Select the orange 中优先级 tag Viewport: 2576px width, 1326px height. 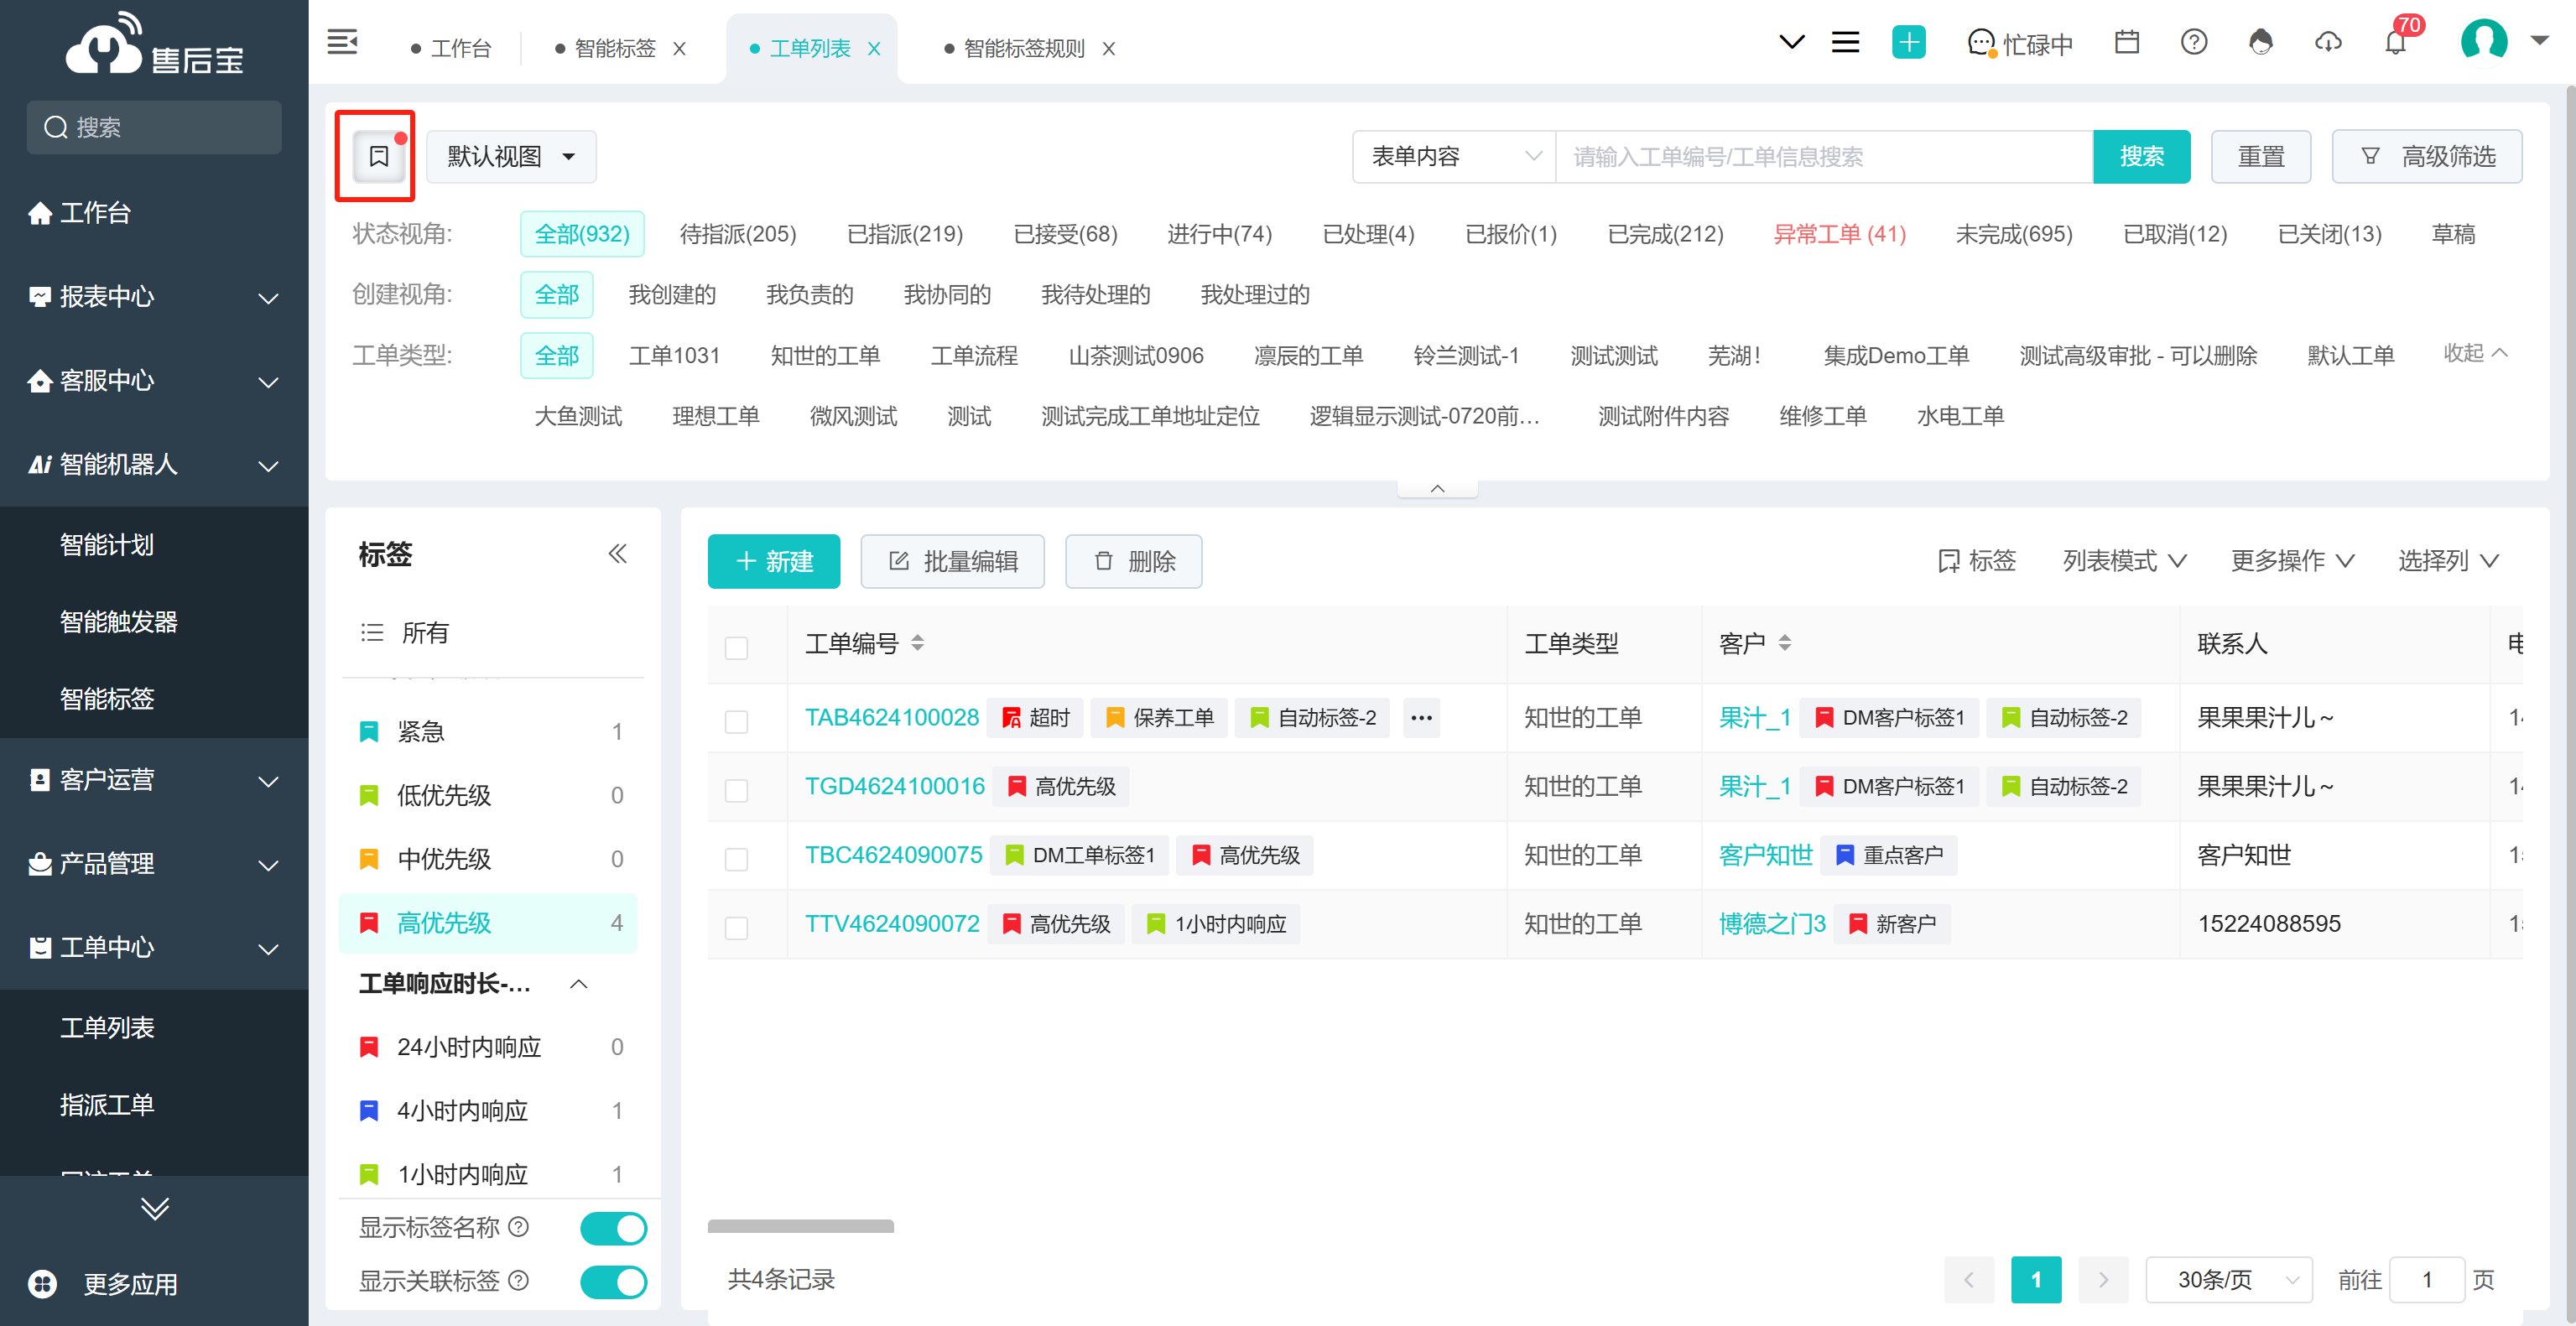tap(489, 859)
